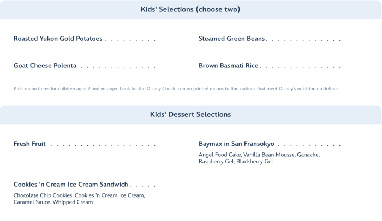Screen dimensions: 382x221
Task: Open the Baymax in San Fransokyo dessert
Action: coord(236,144)
